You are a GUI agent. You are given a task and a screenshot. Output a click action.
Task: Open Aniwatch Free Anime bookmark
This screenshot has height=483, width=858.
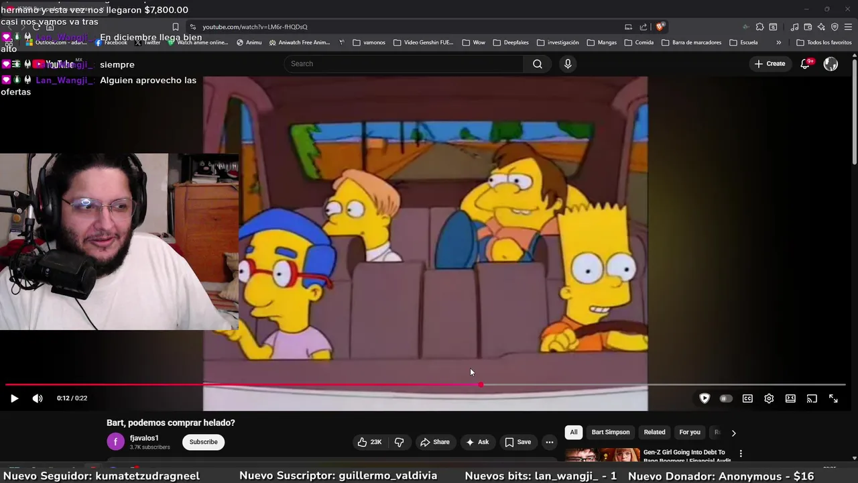[300, 42]
